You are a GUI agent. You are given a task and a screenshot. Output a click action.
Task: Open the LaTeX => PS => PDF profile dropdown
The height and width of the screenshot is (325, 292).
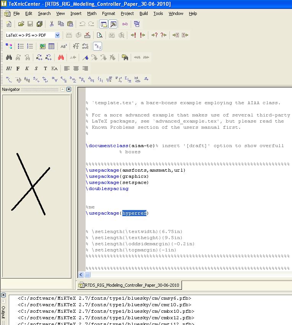click(57, 35)
